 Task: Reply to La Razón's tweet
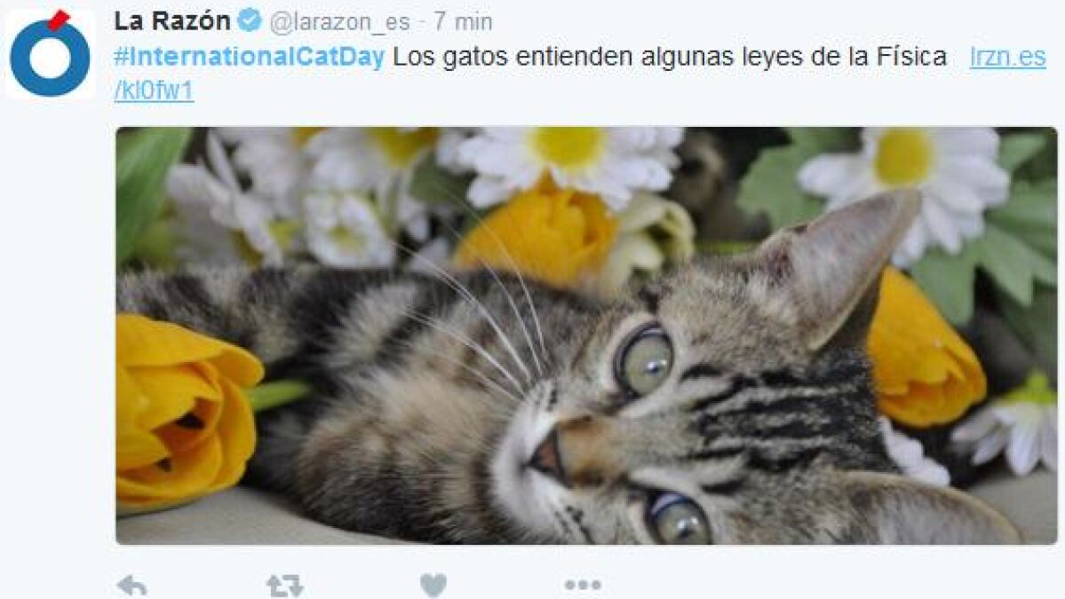click(132, 584)
